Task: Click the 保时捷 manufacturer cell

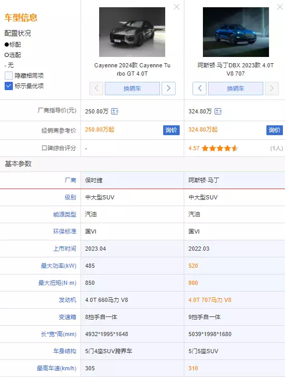Action: pyautogui.click(x=94, y=180)
